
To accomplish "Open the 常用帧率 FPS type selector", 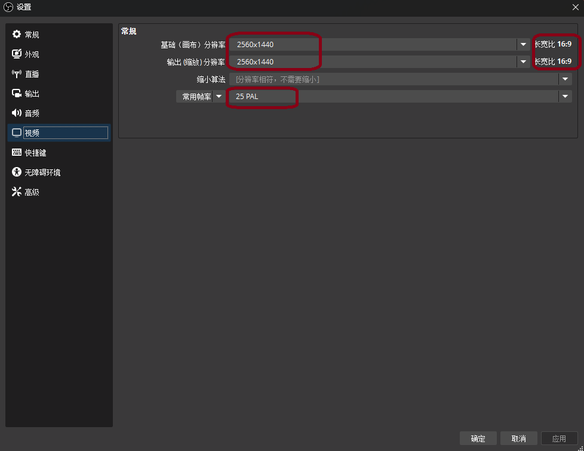I will pos(200,97).
